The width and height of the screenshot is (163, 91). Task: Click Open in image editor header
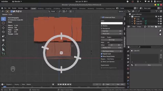(x=158, y=27)
